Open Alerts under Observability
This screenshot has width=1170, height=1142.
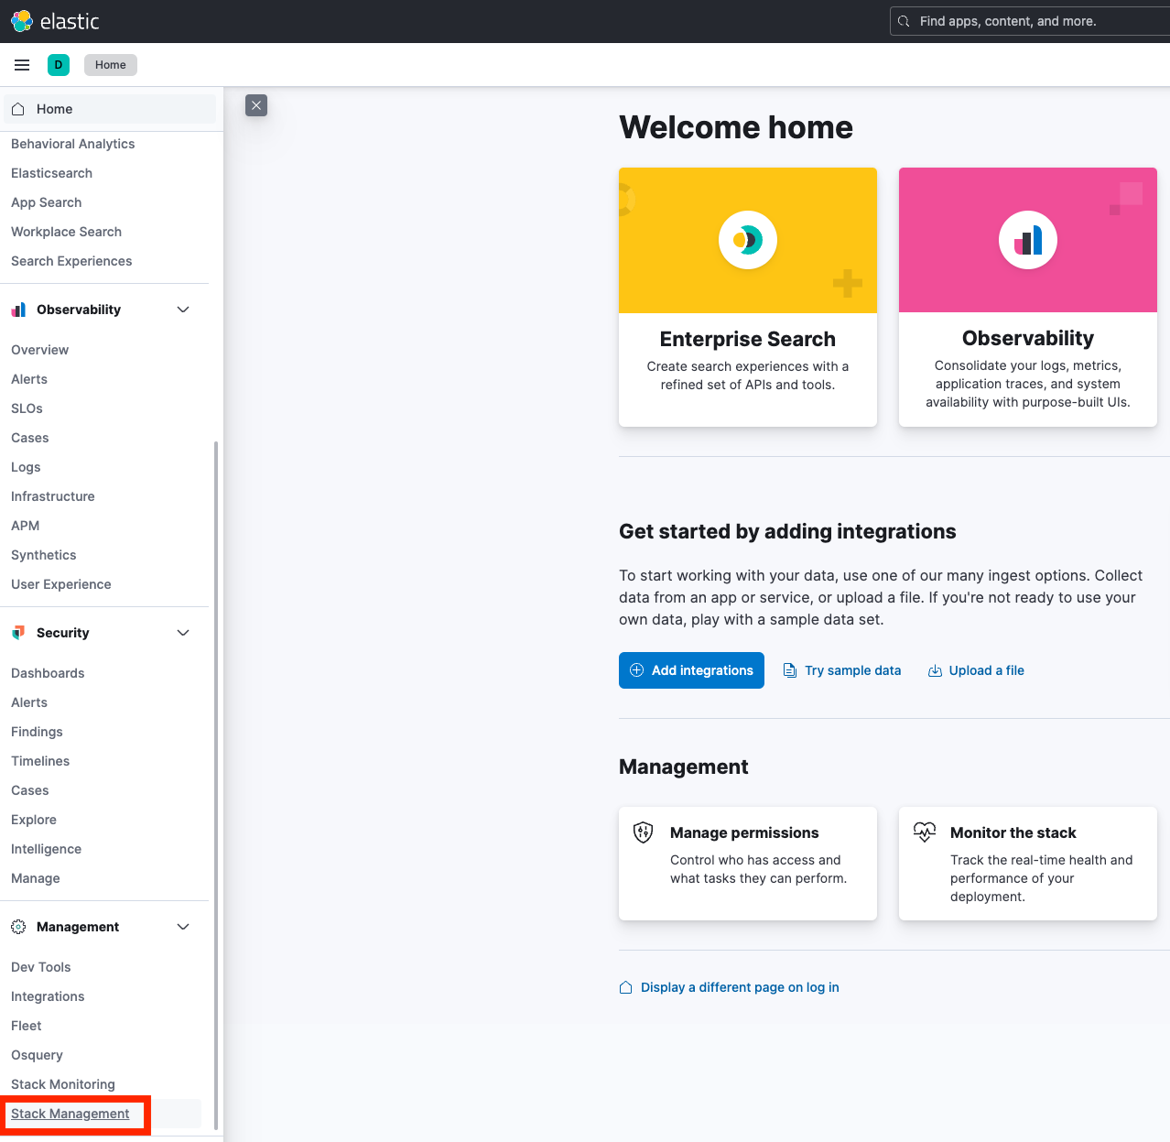(29, 379)
